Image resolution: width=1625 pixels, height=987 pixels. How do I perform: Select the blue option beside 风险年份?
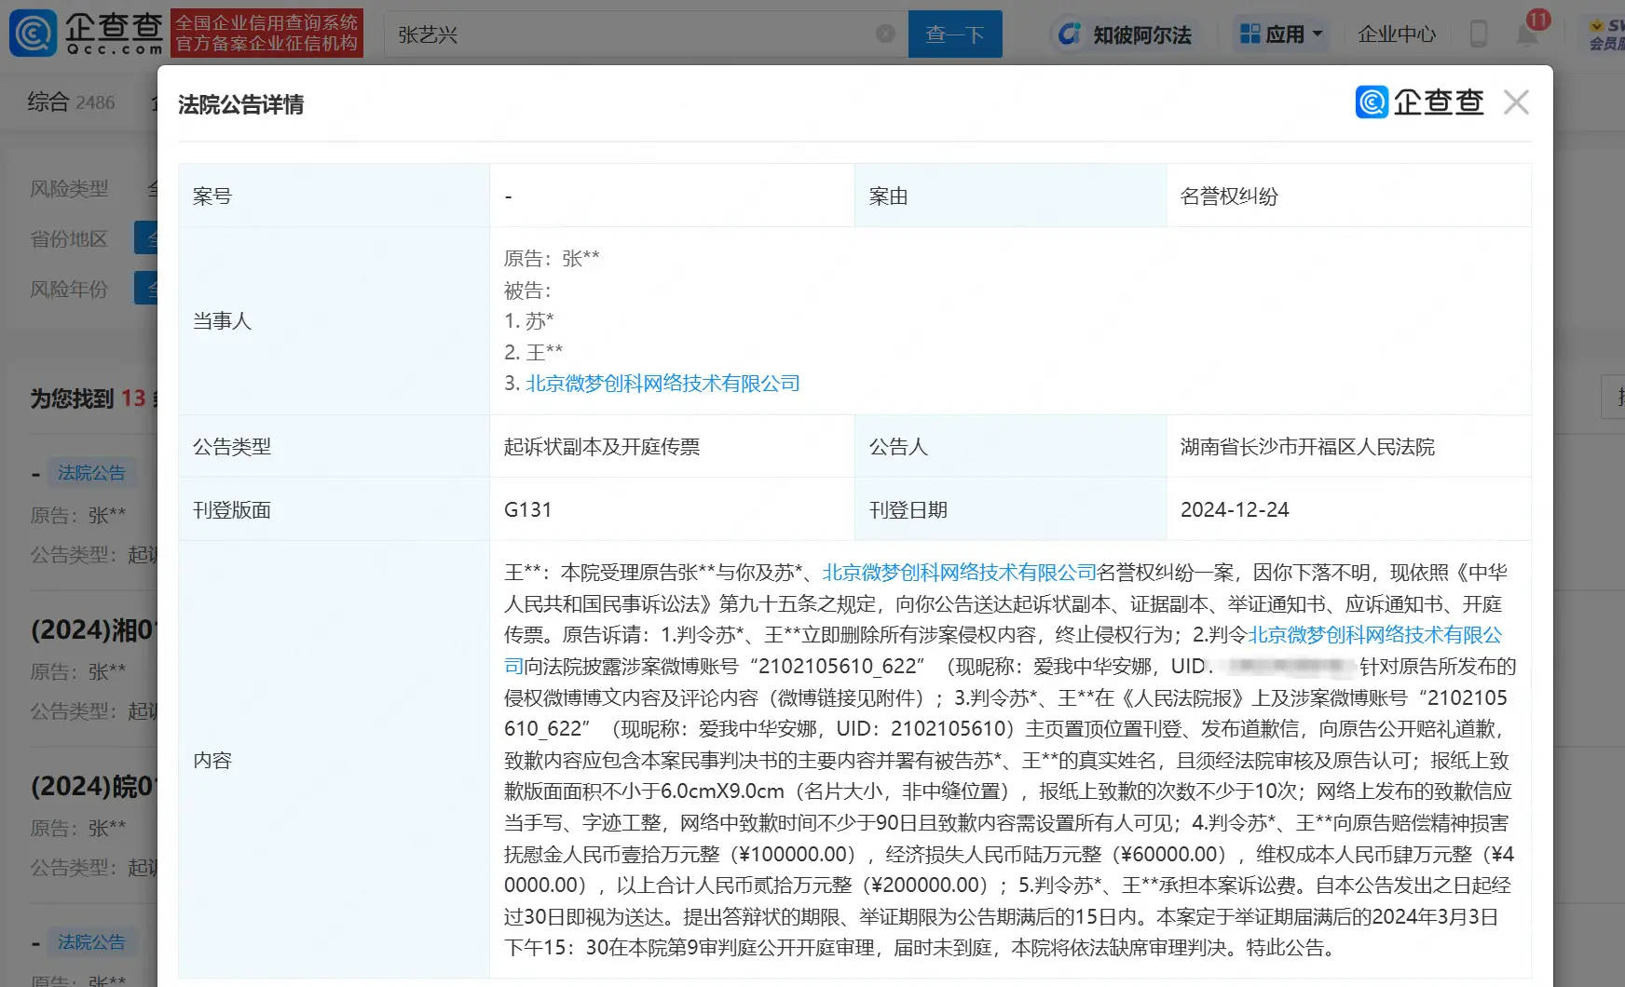pyautogui.click(x=145, y=289)
